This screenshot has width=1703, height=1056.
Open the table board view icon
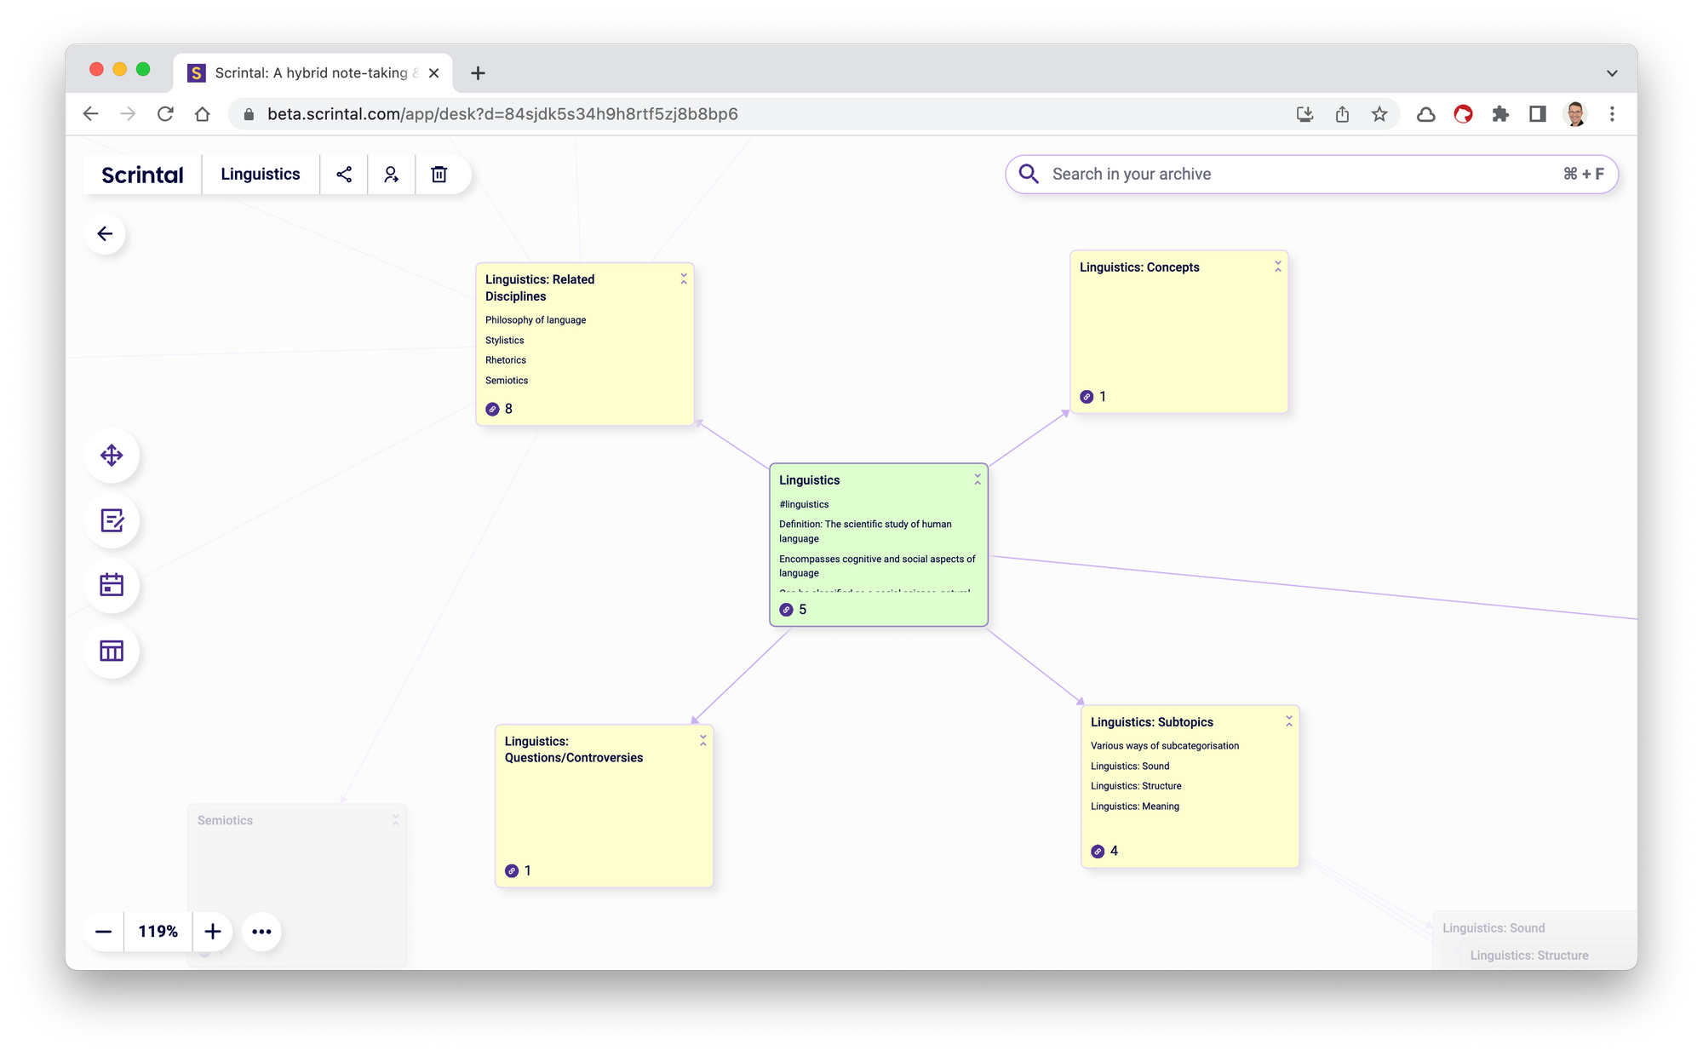pos(112,651)
